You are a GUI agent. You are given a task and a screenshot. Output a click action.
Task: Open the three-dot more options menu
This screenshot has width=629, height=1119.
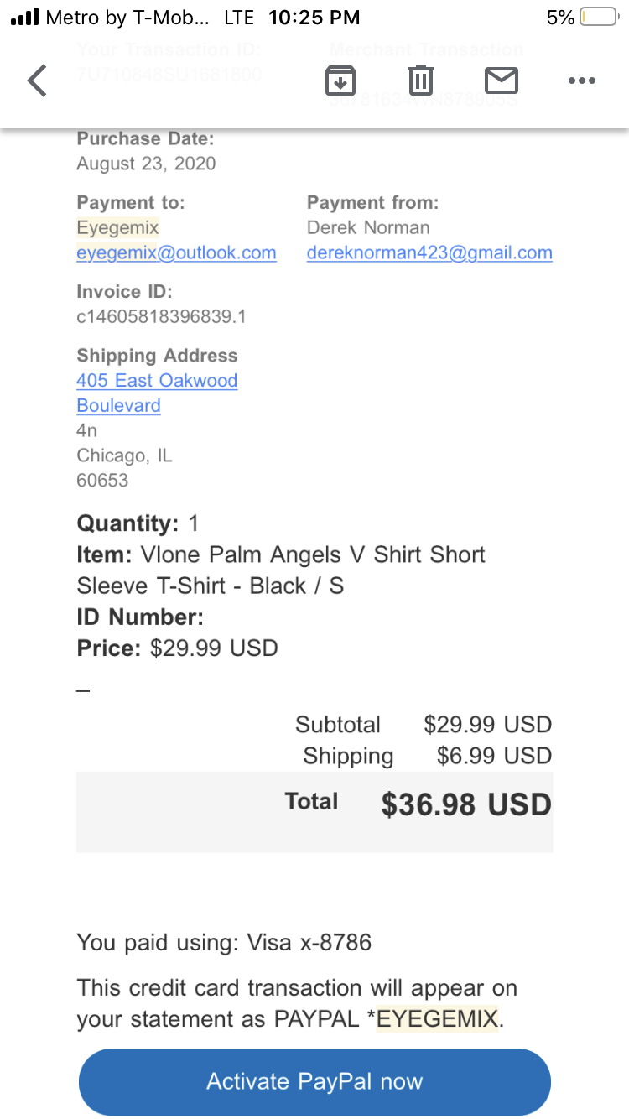pyautogui.click(x=581, y=81)
